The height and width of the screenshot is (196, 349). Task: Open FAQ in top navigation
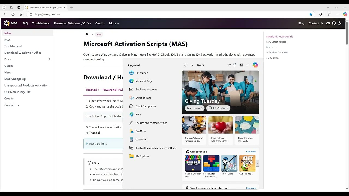25,23
